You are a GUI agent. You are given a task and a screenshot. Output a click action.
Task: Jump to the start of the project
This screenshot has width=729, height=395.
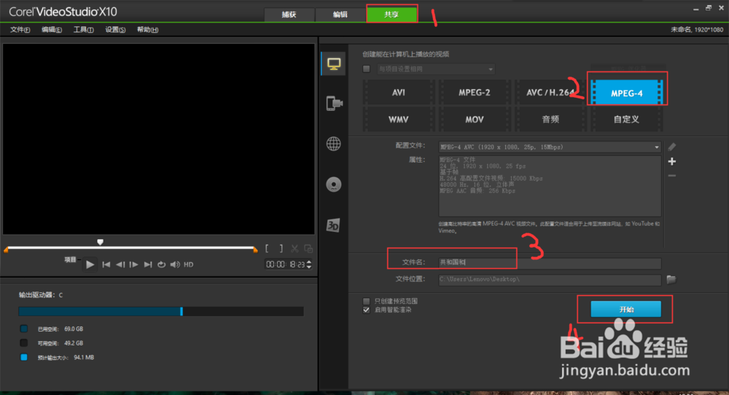(x=106, y=265)
